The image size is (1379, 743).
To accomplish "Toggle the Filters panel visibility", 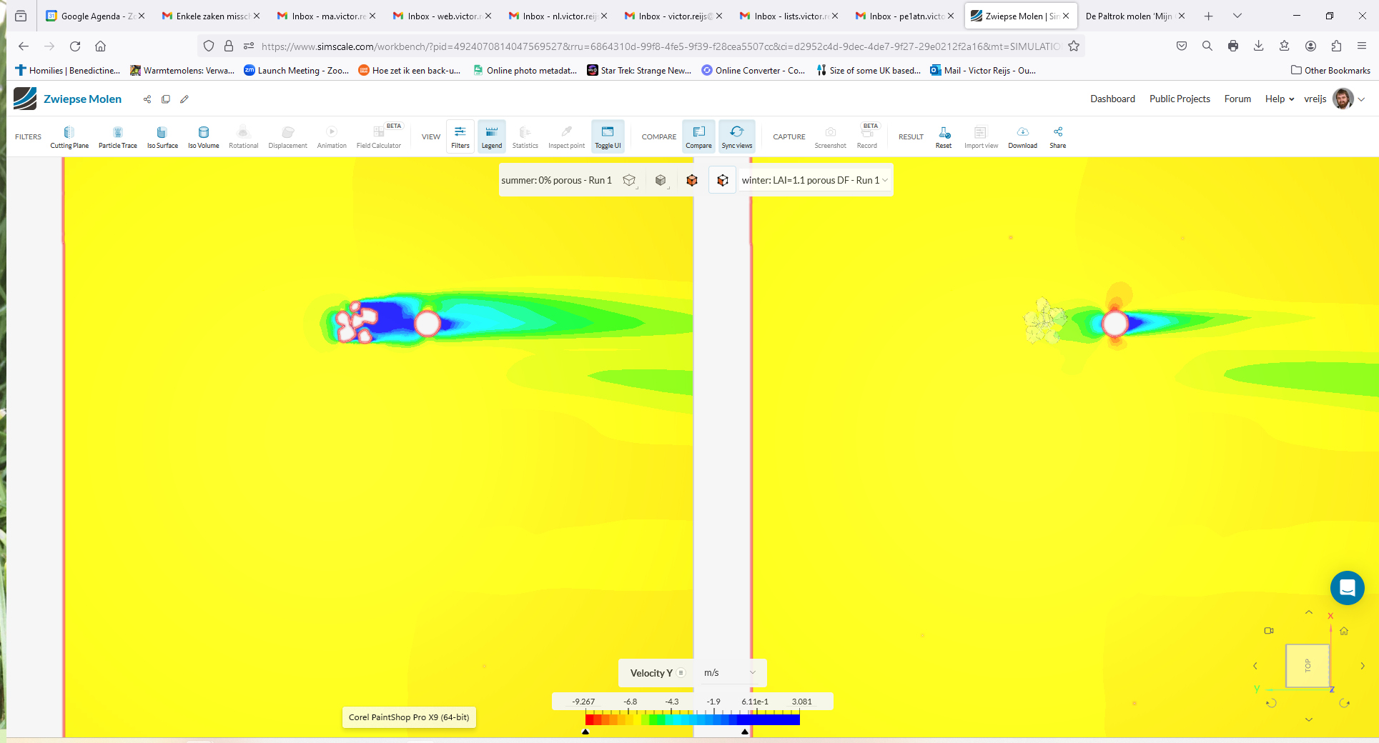I will pos(460,136).
